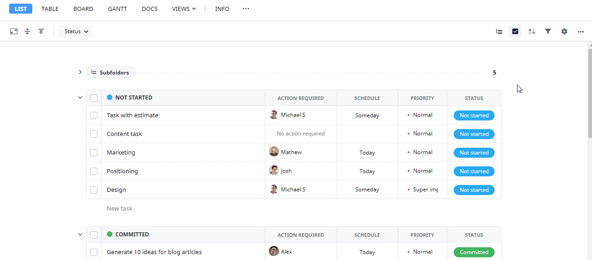The image size is (592, 260).
Task: Tick the Design task checkbox
Action: point(94,190)
